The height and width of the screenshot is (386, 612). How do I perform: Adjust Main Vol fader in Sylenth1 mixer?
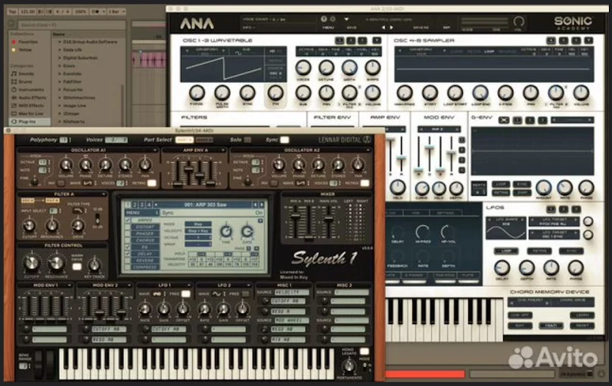click(328, 219)
